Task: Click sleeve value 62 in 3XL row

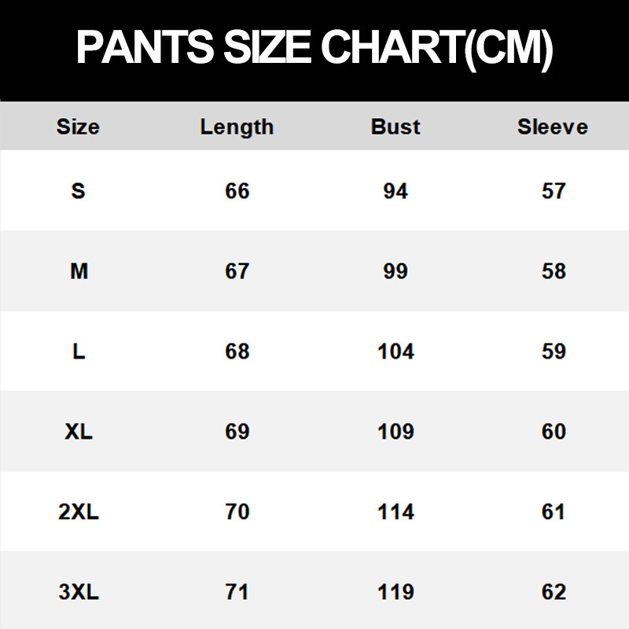Action: [554, 592]
